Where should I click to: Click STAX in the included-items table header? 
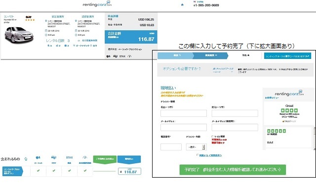coord(69,157)
